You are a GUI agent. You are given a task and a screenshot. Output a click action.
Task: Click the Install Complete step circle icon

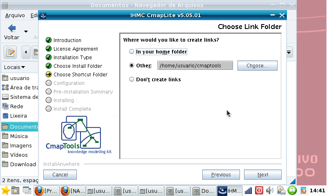(49, 109)
